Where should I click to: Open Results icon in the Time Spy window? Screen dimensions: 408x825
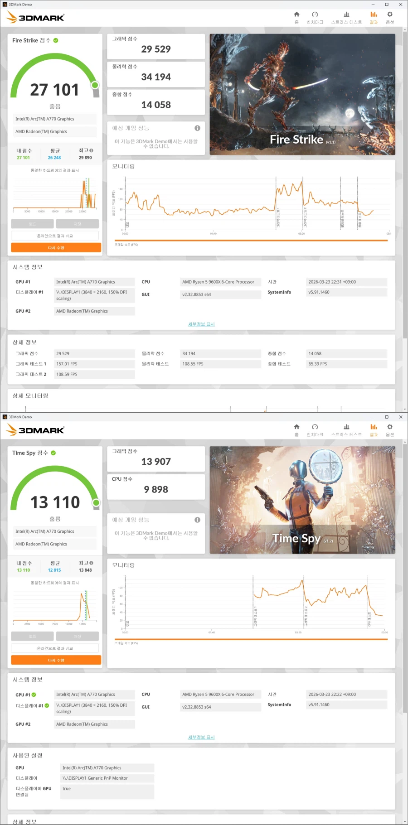374,427
